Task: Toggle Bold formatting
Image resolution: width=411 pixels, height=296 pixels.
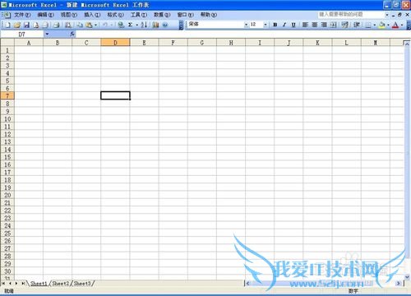Action: click(275, 25)
